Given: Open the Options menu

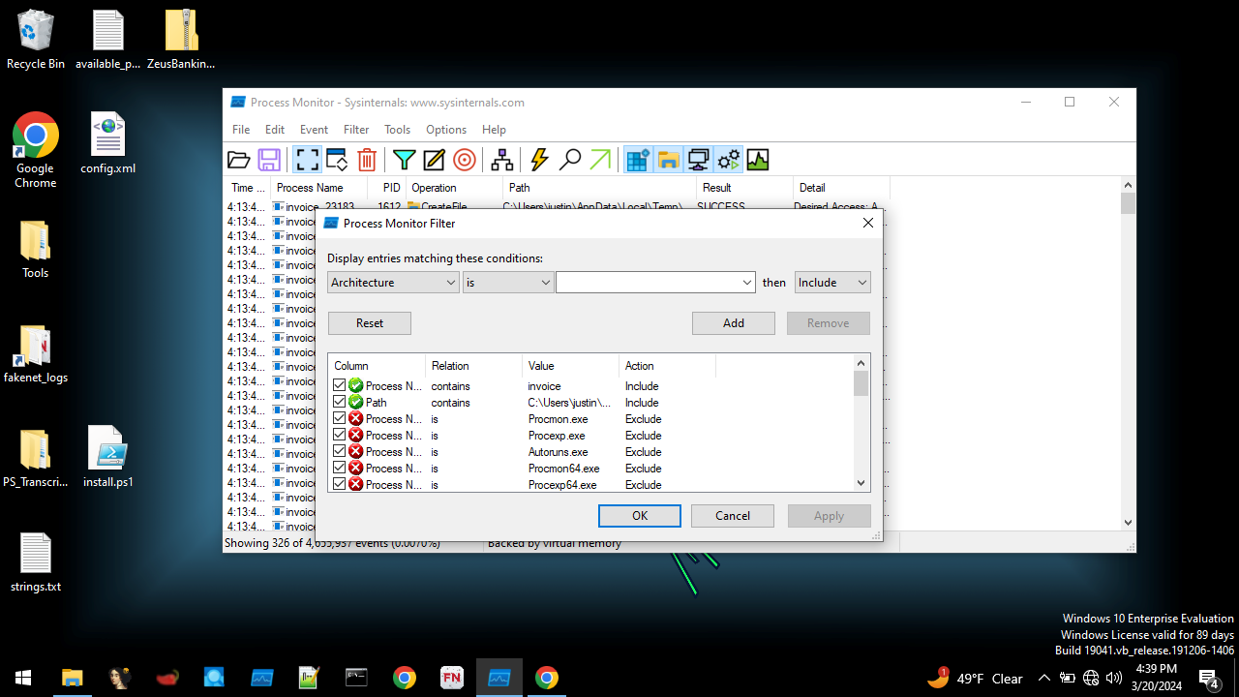Looking at the screenshot, I should pyautogui.click(x=446, y=129).
